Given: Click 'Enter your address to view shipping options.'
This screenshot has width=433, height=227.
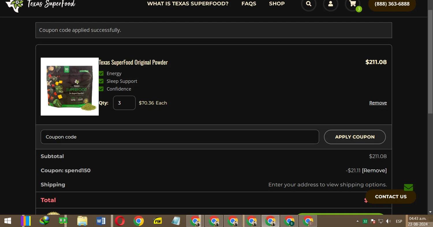Looking at the screenshot, I should (328, 185).
